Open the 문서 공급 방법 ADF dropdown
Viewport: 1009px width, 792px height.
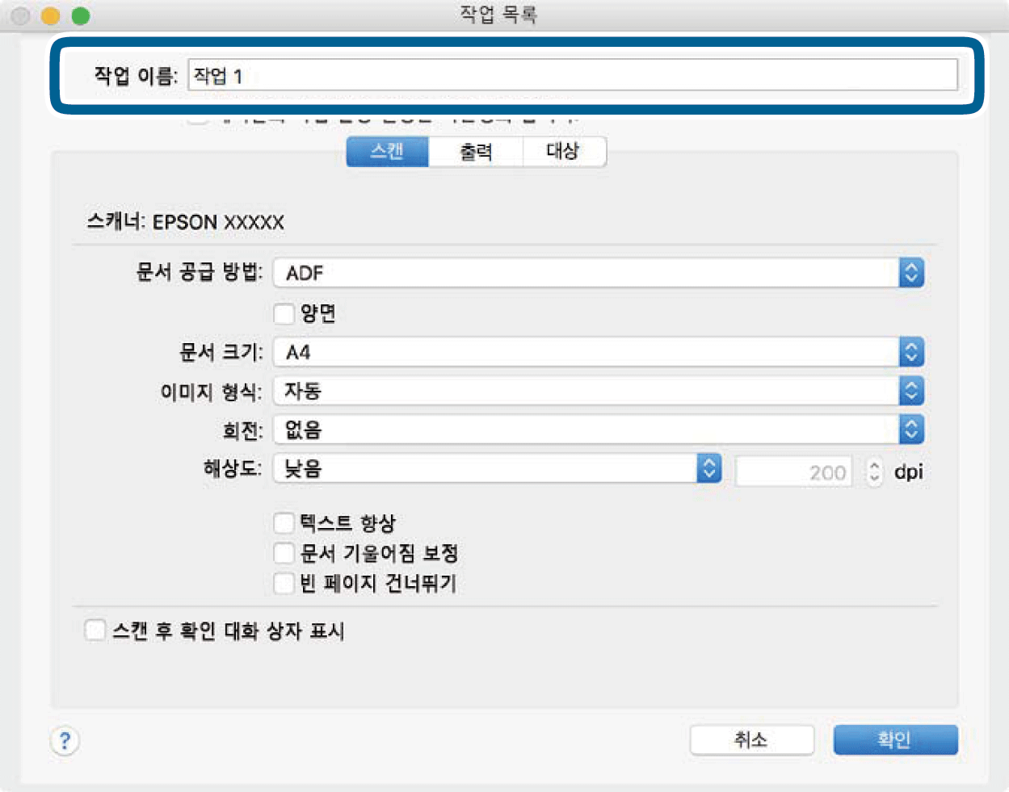[x=598, y=273]
